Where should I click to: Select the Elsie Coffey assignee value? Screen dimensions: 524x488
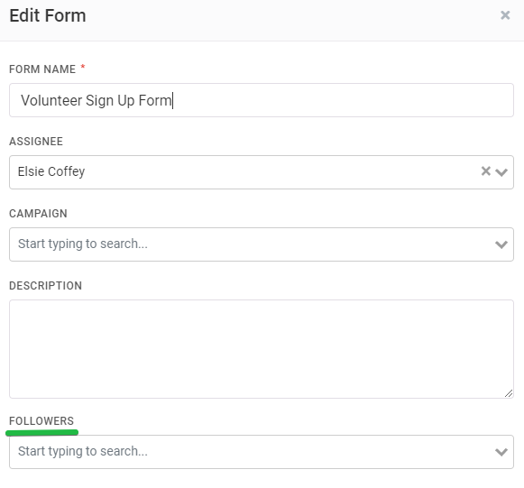51,171
